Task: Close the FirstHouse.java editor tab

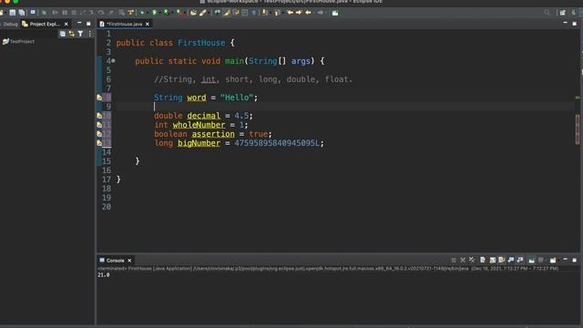Action: pyautogui.click(x=148, y=24)
